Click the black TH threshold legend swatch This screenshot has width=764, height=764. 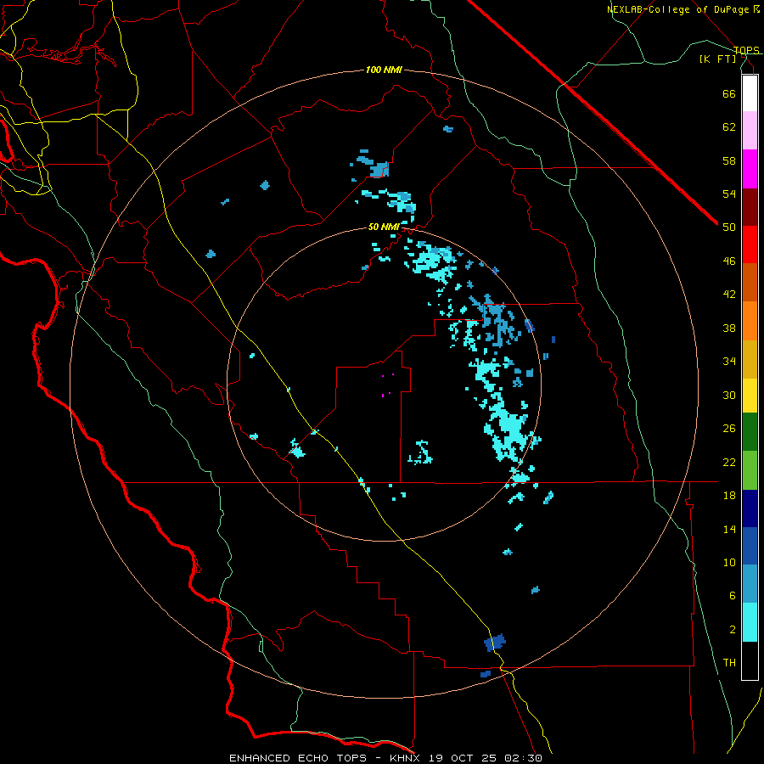pyautogui.click(x=750, y=660)
